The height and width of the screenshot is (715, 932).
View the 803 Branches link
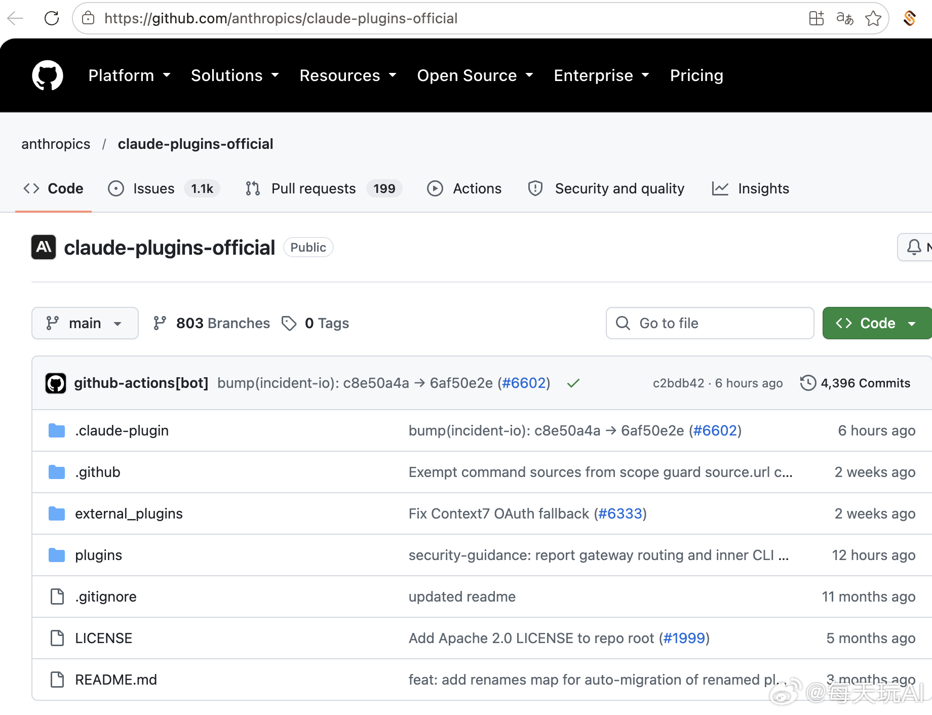[x=212, y=323]
